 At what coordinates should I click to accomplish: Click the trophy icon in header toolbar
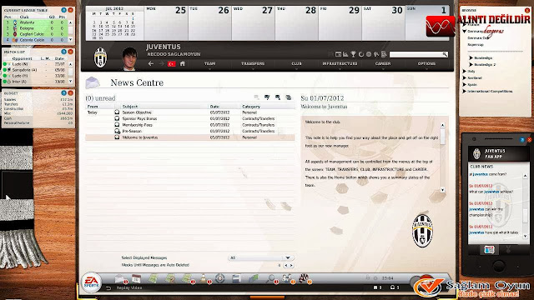coord(353,54)
